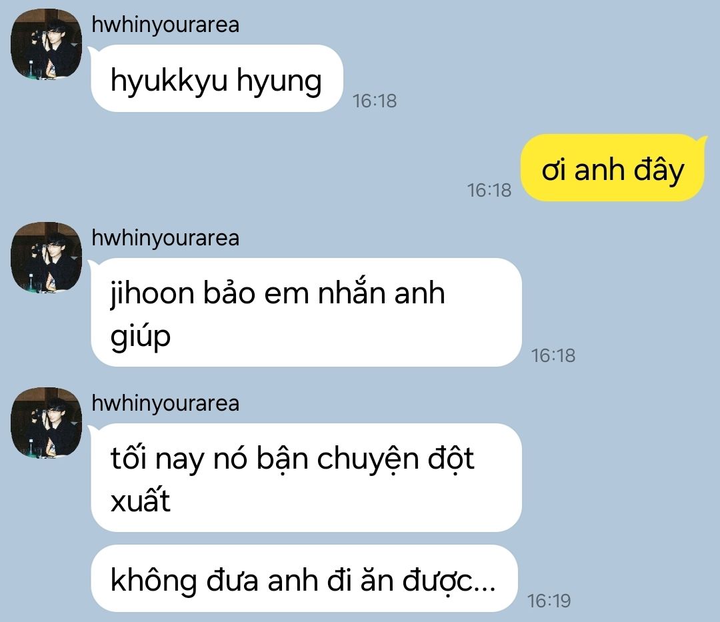Click the word 'giúp' in the second message
The width and height of the screenshot is (720, 622).
[x=141, y=337]
